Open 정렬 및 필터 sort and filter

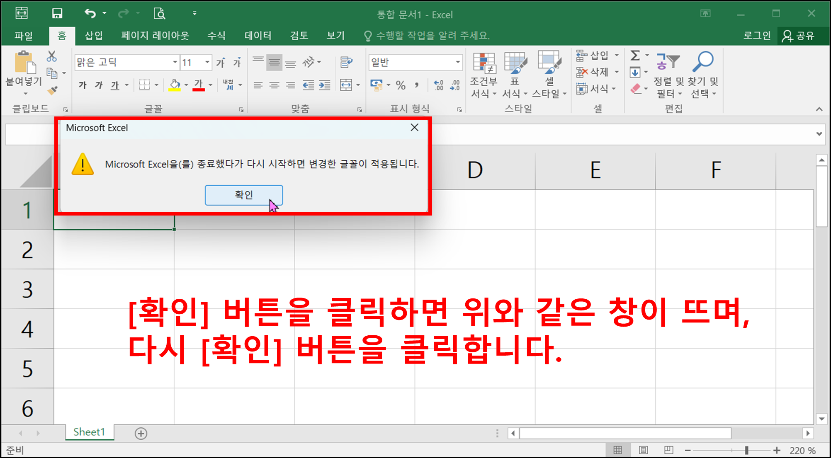(668, 75)
